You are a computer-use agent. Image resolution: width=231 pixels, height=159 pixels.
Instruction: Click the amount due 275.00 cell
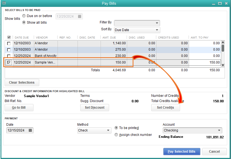[x=114, y=50]
